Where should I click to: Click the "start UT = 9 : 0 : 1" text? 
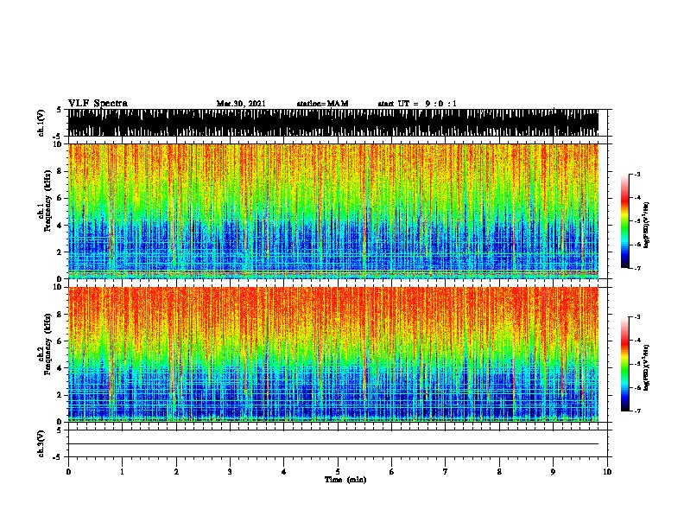click(x=417, y=104)
